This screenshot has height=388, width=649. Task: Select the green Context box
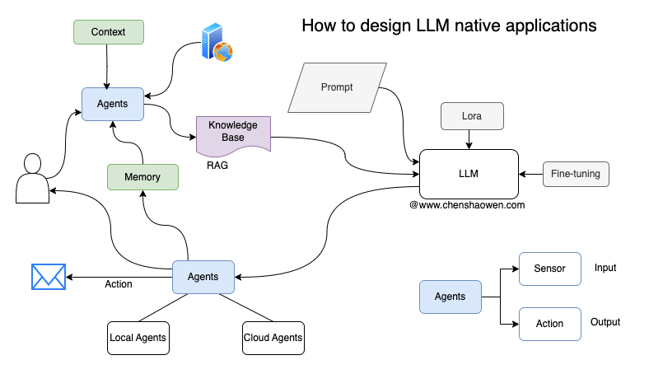109,32
